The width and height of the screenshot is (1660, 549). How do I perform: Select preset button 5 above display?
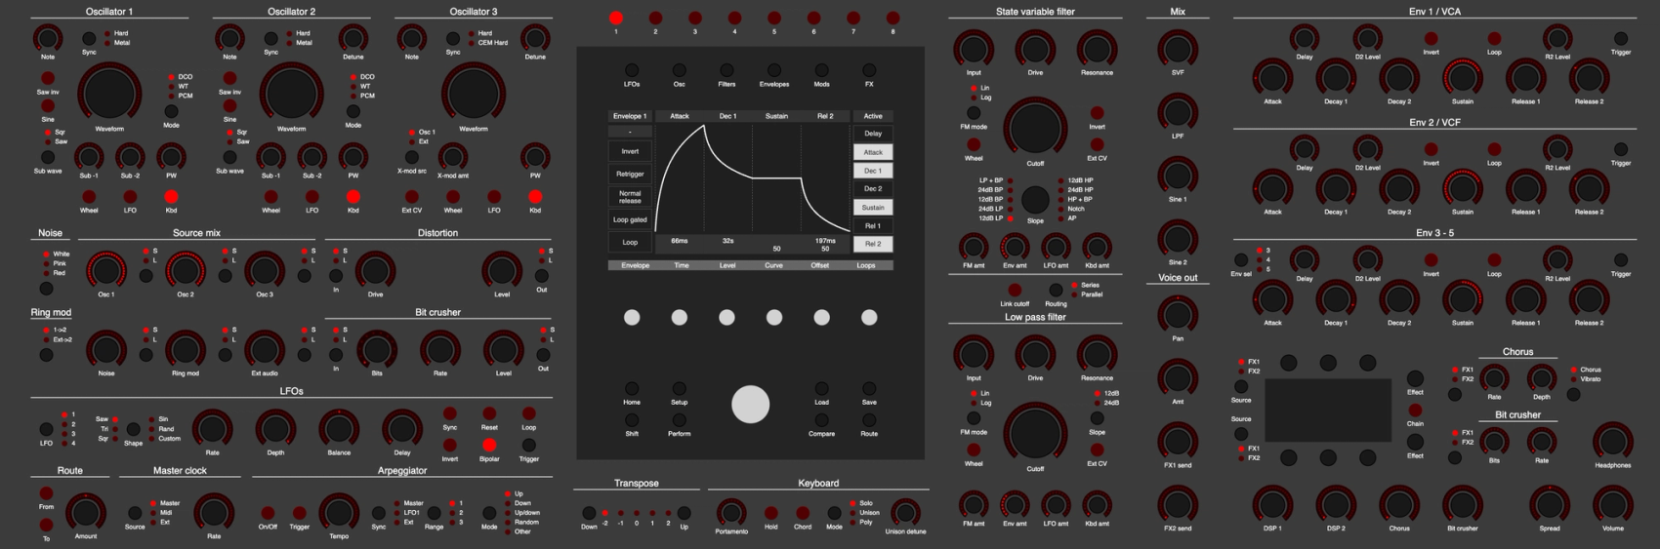pyautogui.click(x=774, y=18)
